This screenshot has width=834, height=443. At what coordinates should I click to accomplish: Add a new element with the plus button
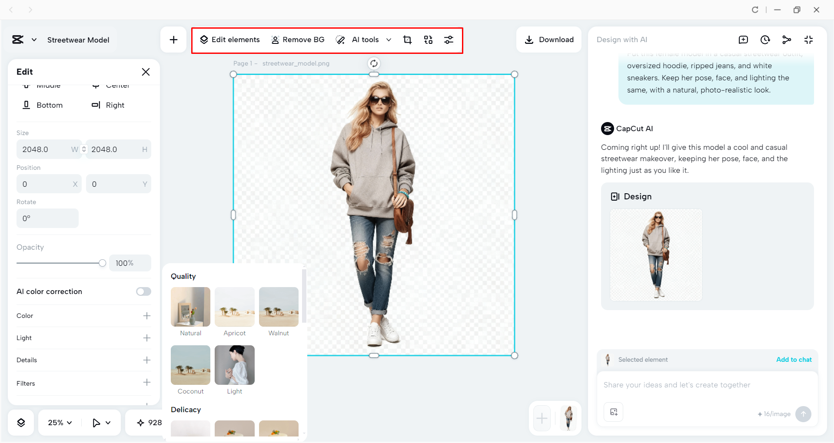tap(173, 40)
